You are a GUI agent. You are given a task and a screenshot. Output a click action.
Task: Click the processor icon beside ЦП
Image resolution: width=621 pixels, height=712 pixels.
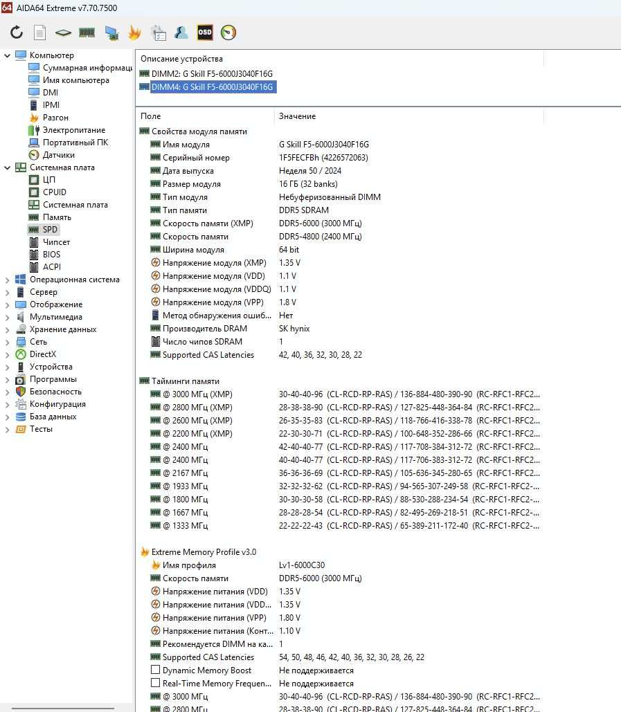[34, 180]
